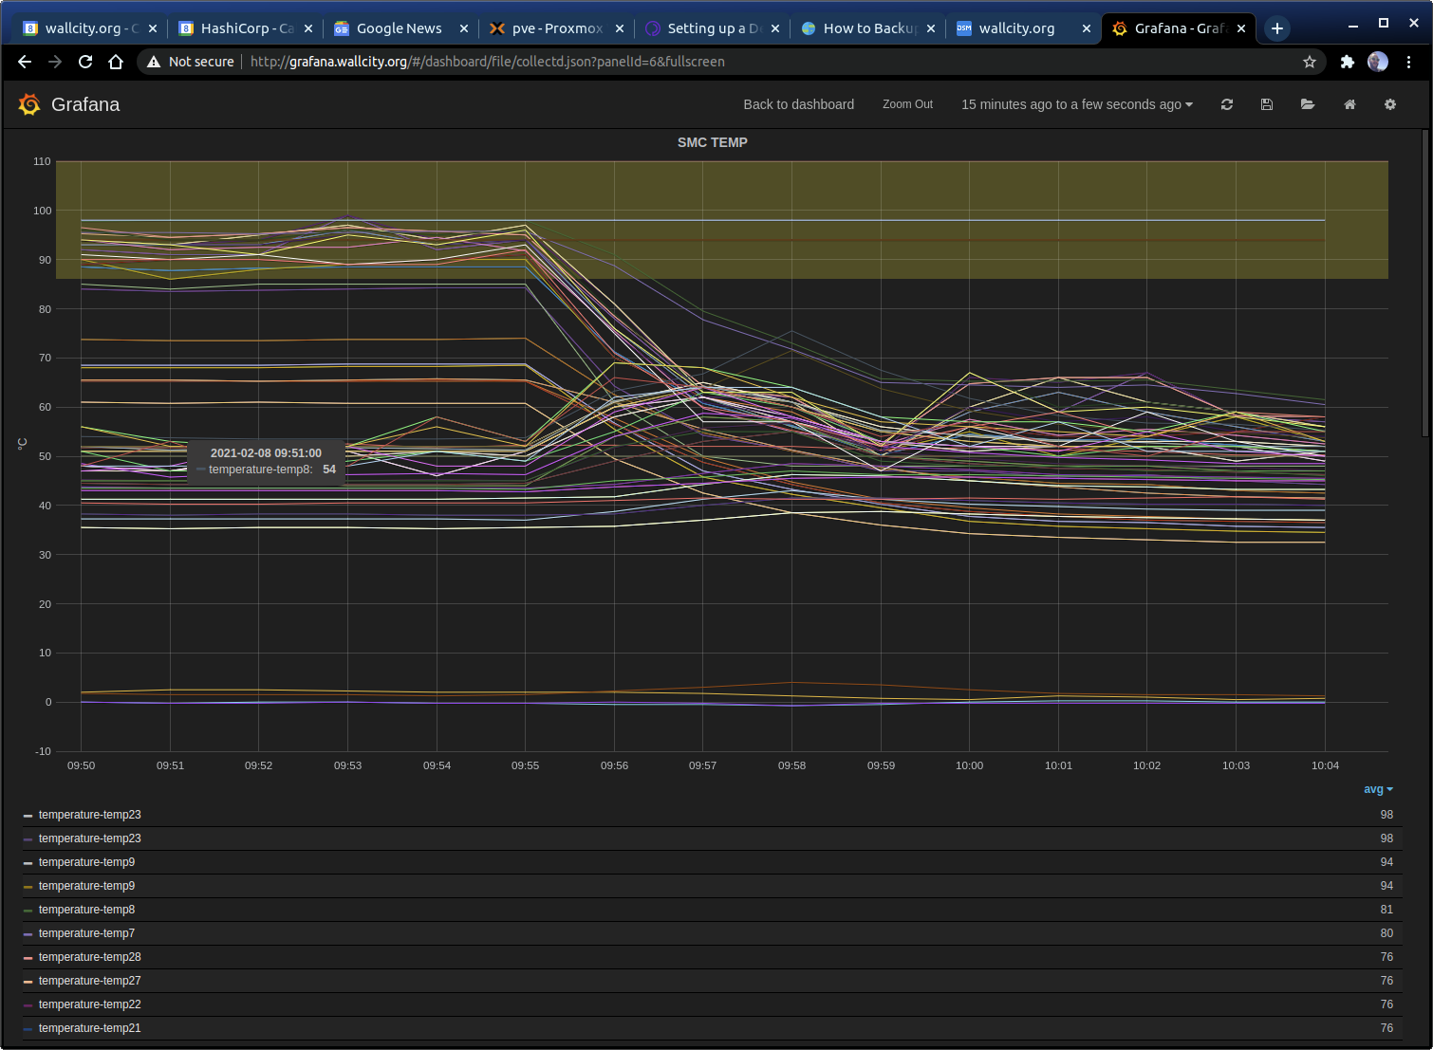The height and width of the screenshot is (1050, 1433).
Task: Open color picker for temperature-temp8 swatch
Action: [28, 911]
